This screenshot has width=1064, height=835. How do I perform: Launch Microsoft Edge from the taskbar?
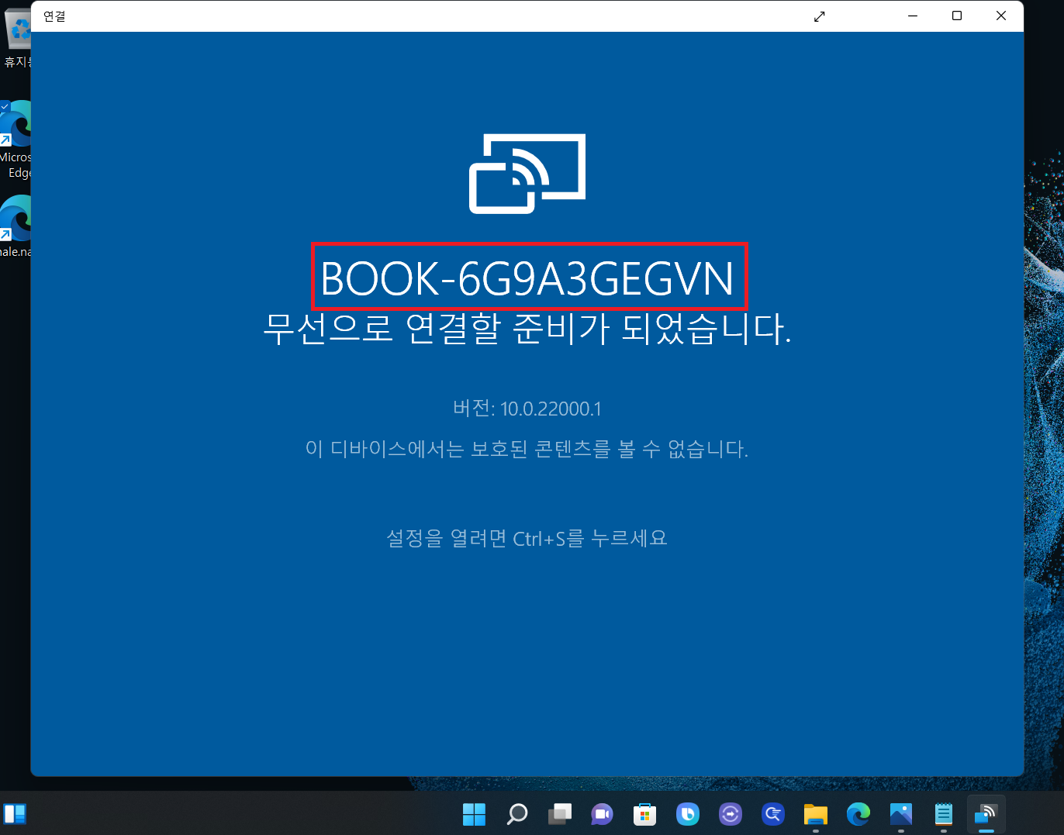click(x=858, y=814)
